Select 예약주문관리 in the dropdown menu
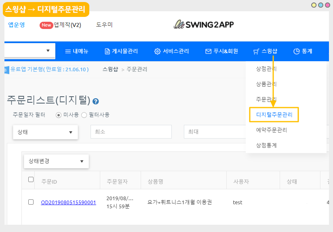This screenshot has width=333, height=232. point(272,130)
